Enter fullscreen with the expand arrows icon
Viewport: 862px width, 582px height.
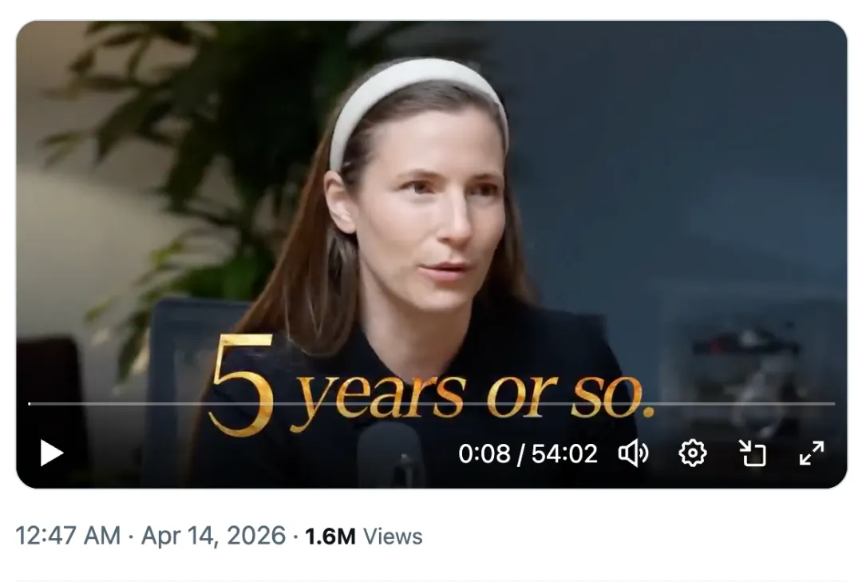(x=812, y=453)
